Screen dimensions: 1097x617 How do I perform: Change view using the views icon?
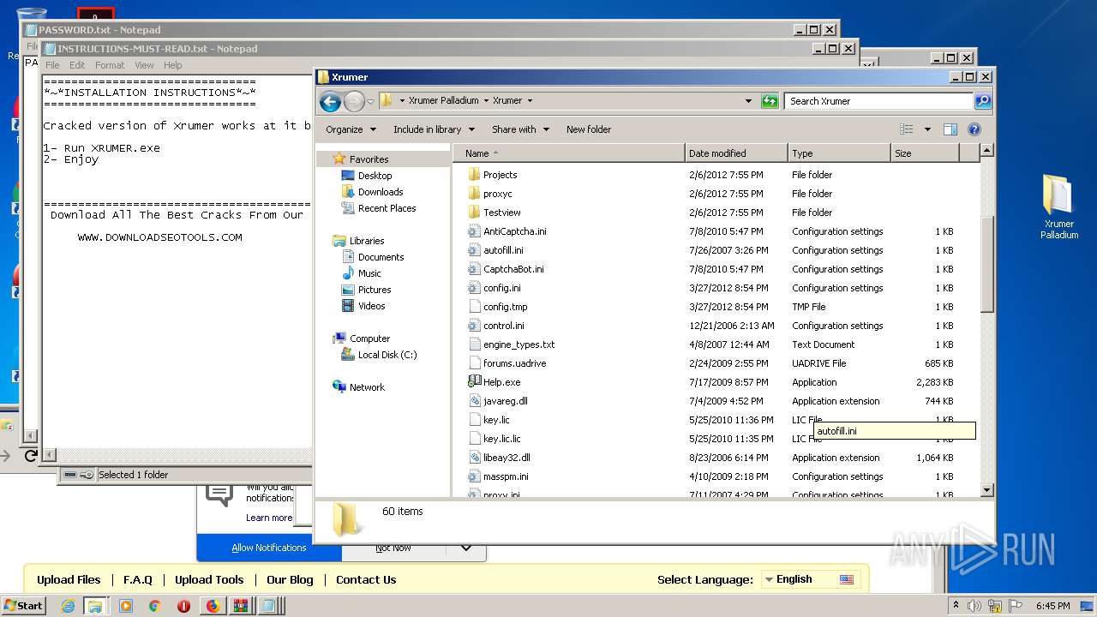pyautogui.click(x=907, y=129)
